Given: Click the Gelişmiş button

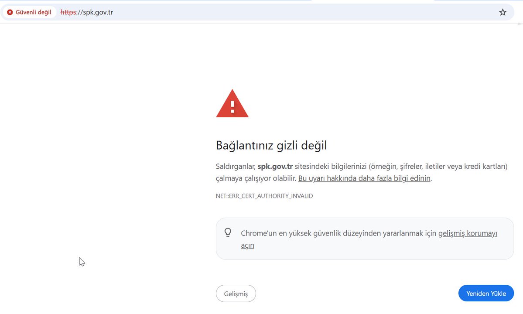Looking at the screenshot, I should pos(236,294).
